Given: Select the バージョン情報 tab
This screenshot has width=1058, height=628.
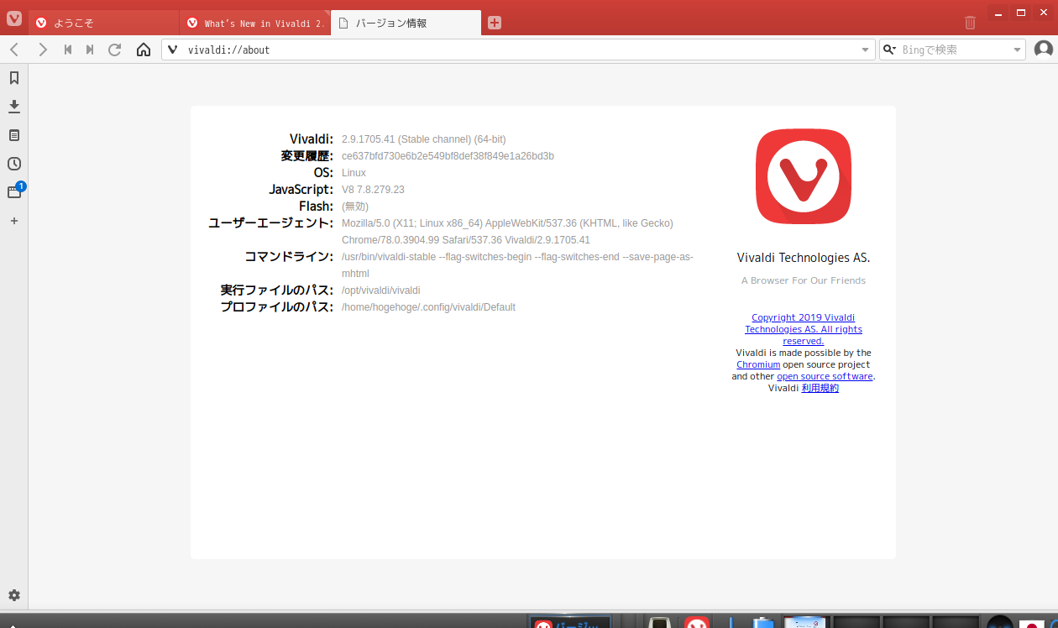Looking at the screenshot, I should click(406, 23).
